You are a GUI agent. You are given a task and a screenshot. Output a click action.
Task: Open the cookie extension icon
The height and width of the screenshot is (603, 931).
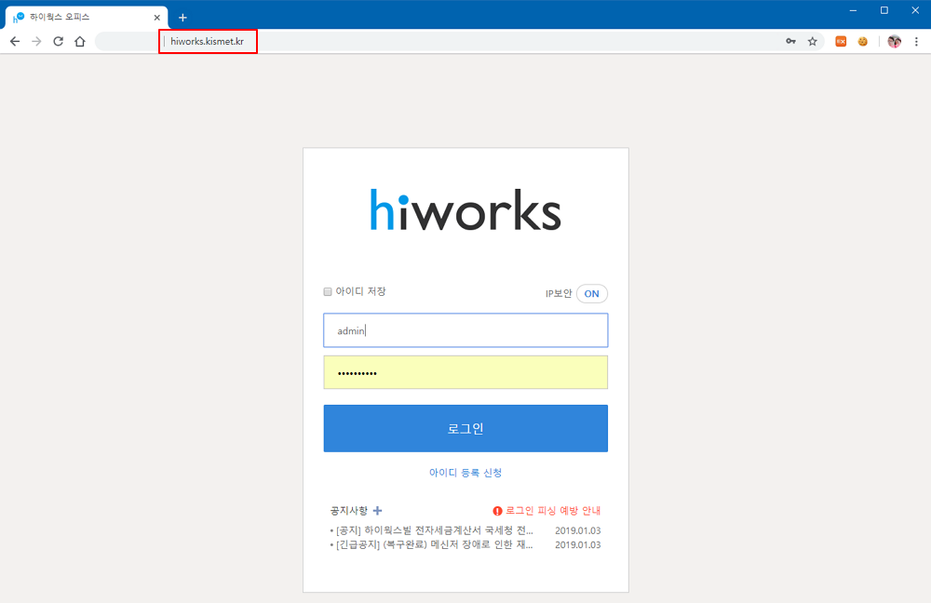(863, 41)
